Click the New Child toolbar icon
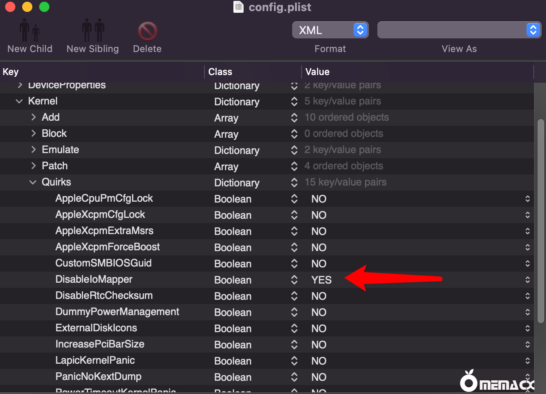 pos(30,32)
